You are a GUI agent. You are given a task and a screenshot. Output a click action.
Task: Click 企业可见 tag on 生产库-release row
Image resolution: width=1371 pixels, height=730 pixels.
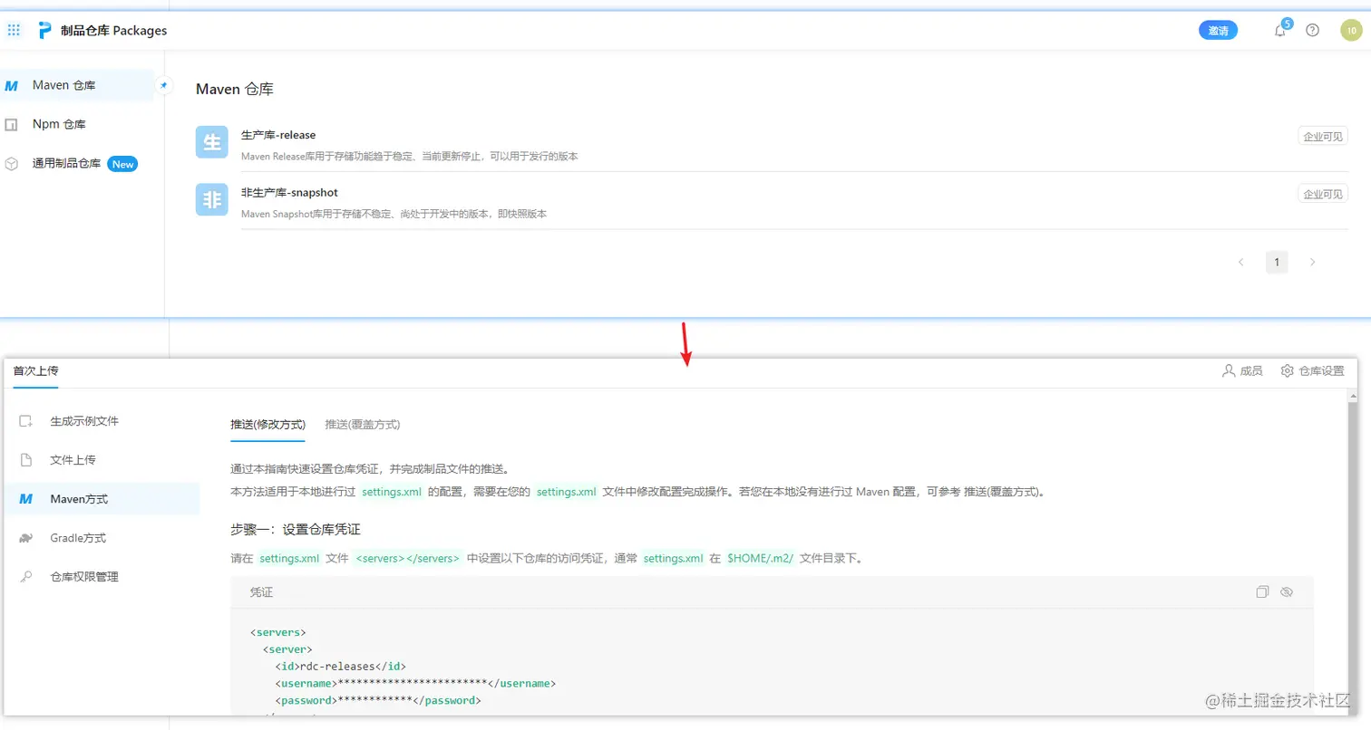pyautogui.click(x=1323, y=136)
